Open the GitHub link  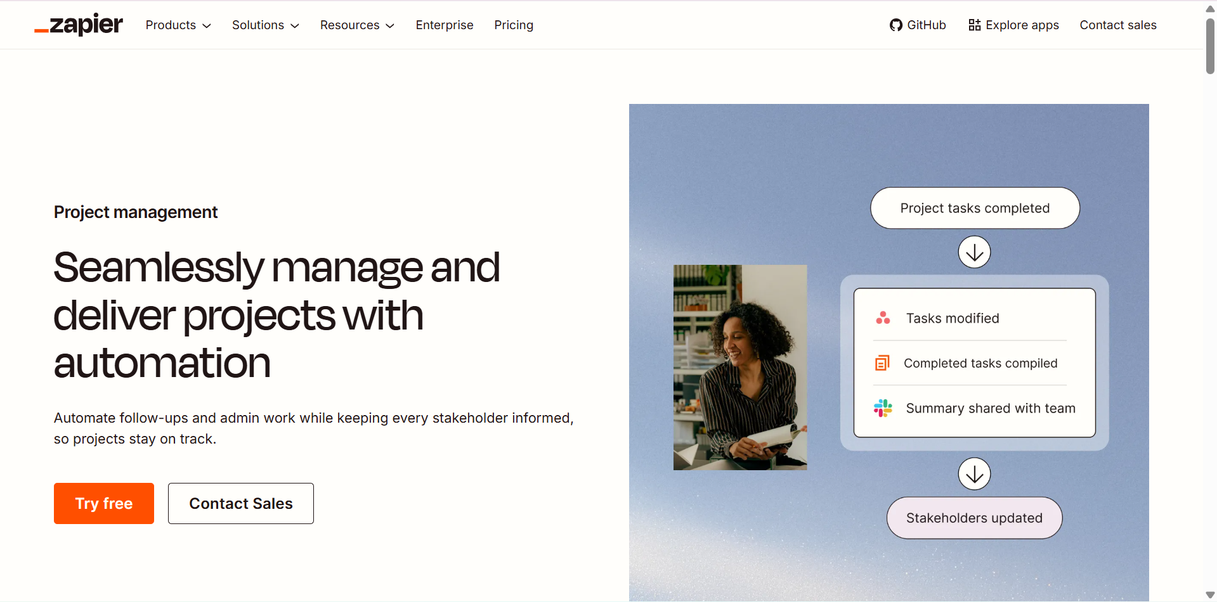pos(918,25)
